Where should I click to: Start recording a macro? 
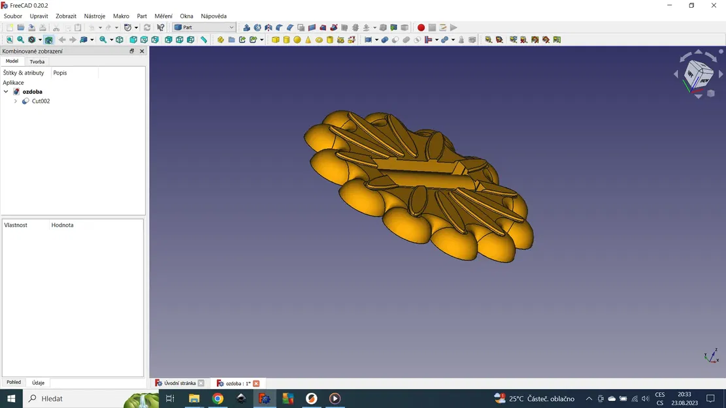[x=421, y=27]
